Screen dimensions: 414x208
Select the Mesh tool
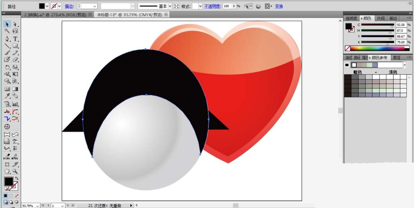click(x=7, y=89)
